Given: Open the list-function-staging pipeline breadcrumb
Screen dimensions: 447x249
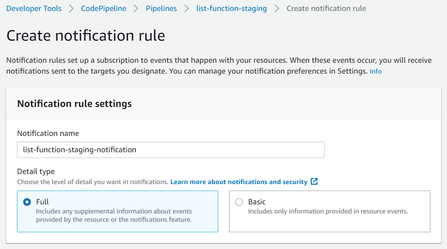Looking at the screenshot, I should (x=231, y=9).
